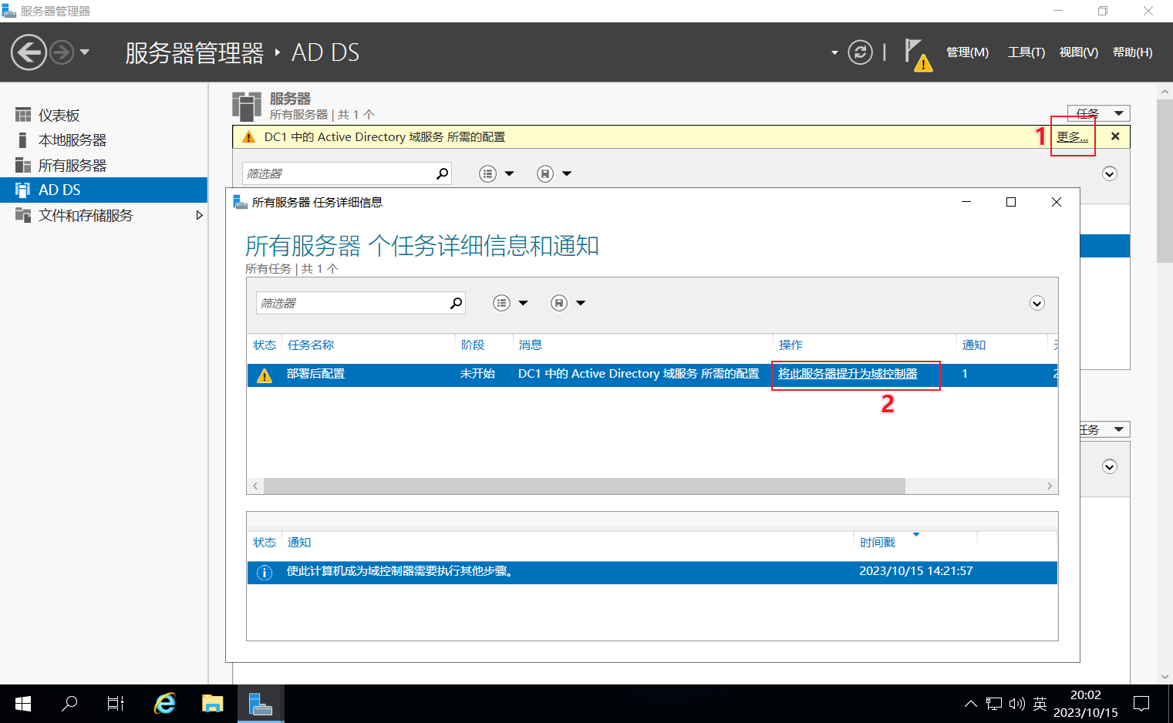Open the notifications flag with warning

click(x=917, y=54)
